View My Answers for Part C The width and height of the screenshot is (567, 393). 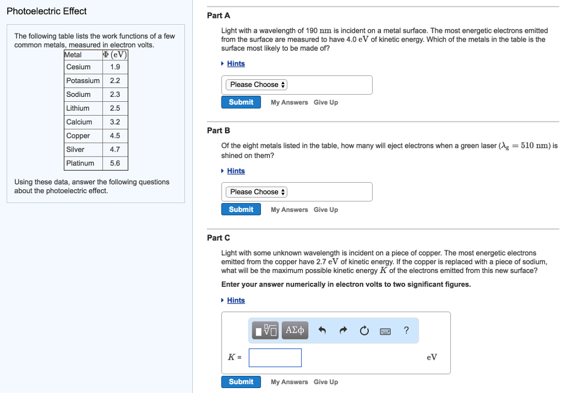290,381
